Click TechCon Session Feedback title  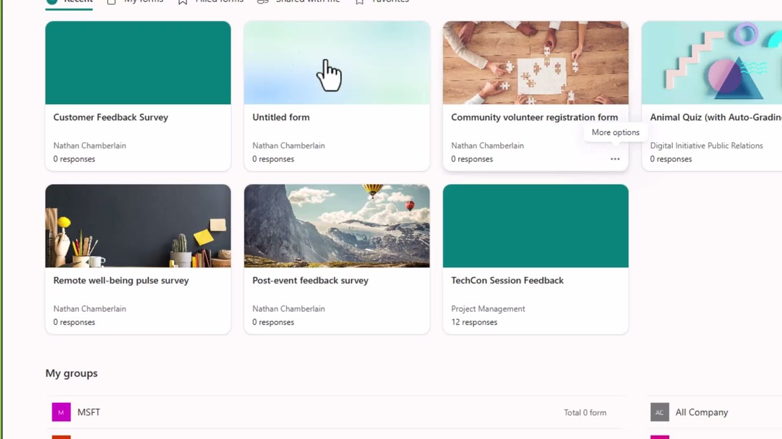pyautogui.click(x=507, y=280)
